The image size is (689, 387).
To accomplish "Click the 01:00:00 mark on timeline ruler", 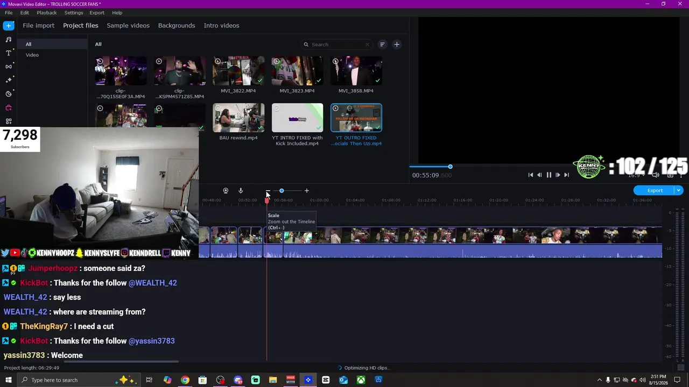I will pyautogui.click(x=319, y=200).
